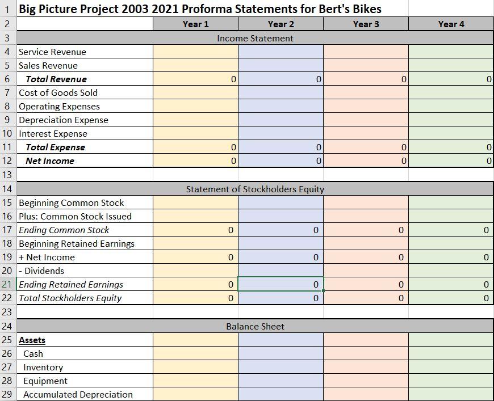This screenshot has height=401, width=494.
Task: Click the Net Income value for Year 4
Action: coord(451,161)
